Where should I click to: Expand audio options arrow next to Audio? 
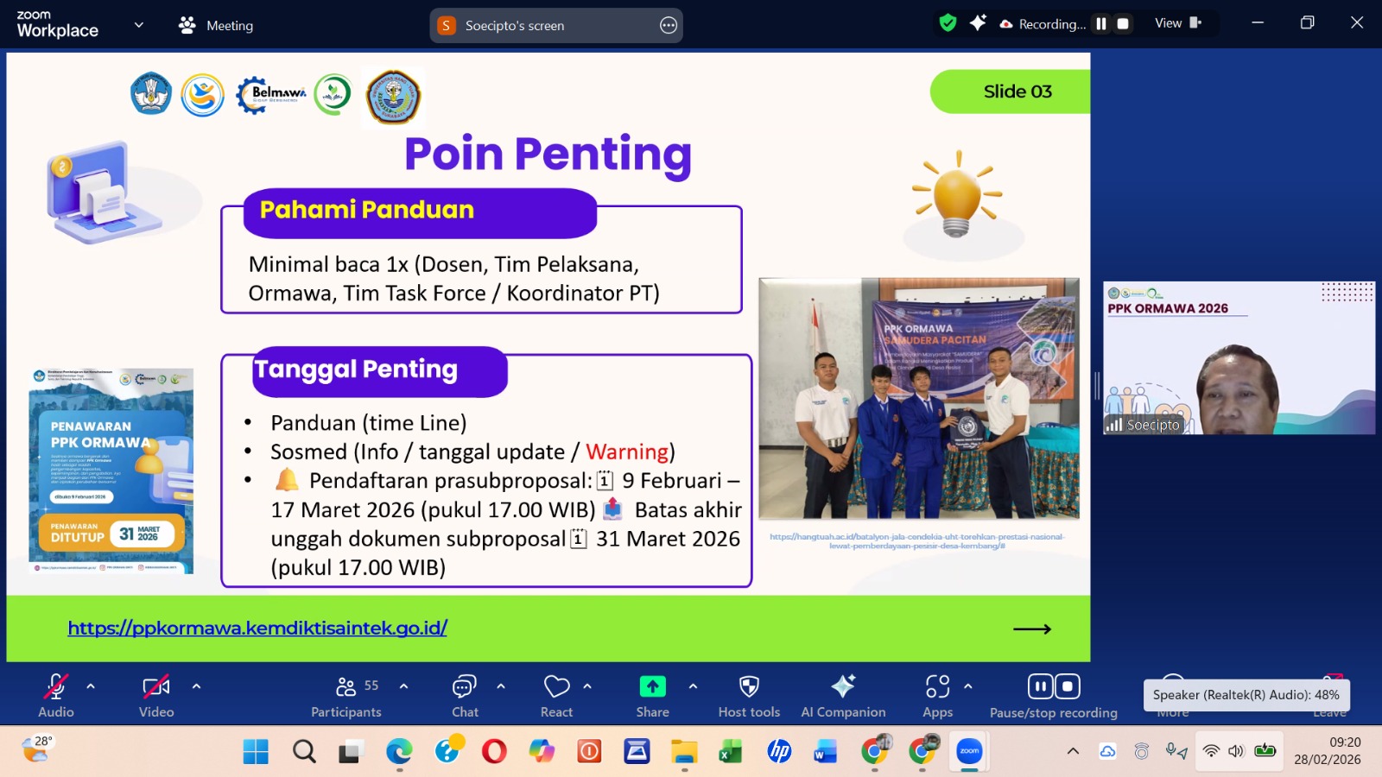click(91, 686)
